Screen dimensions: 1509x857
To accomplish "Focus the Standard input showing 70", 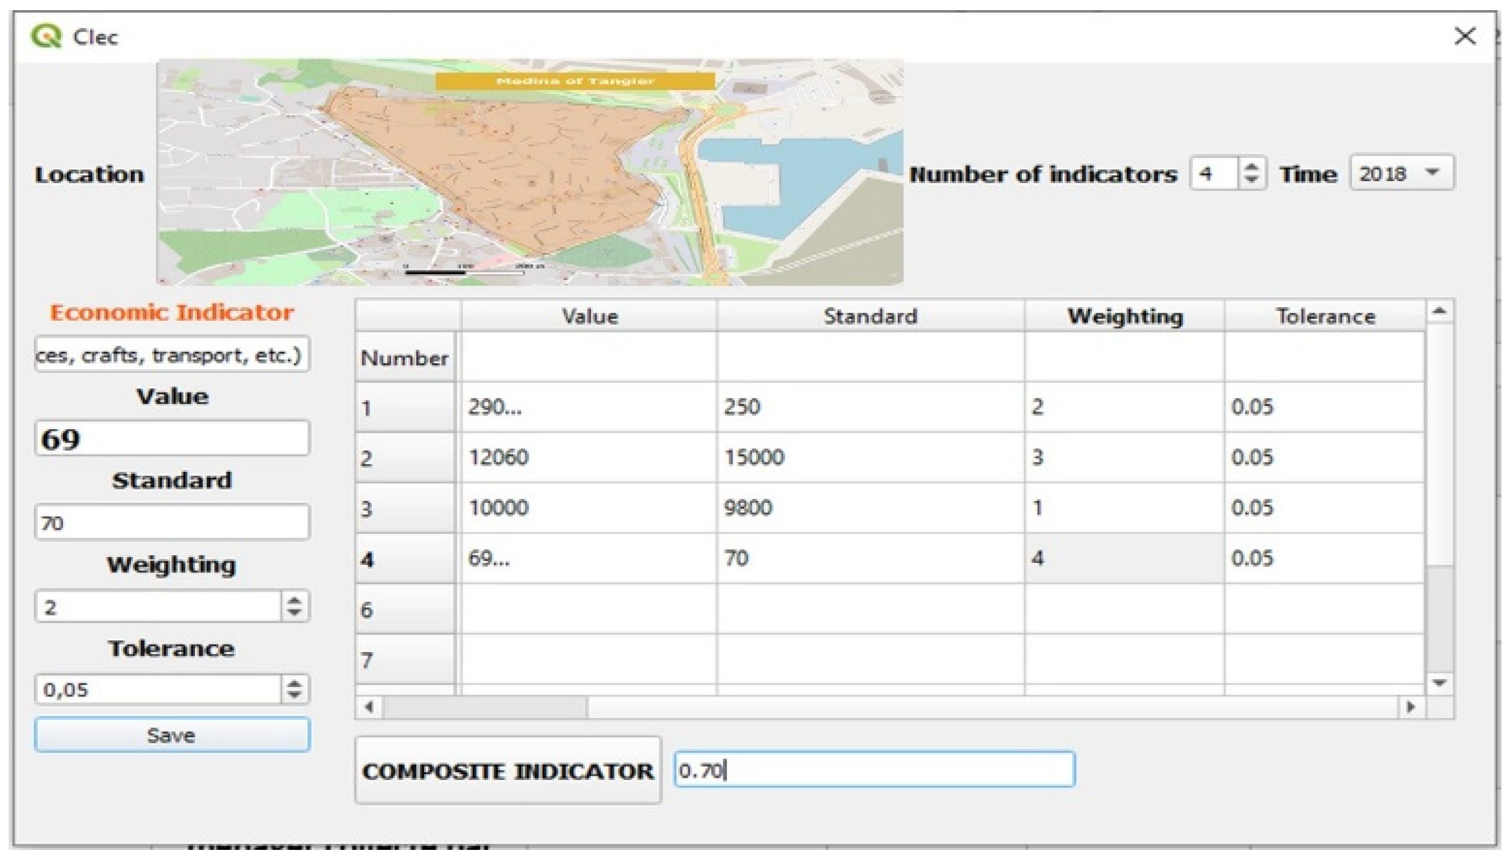I will pos(172,522).
